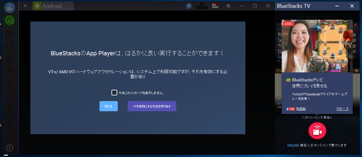
Task: Click the BlueStacks TV title text
Action: coord(293,6)
